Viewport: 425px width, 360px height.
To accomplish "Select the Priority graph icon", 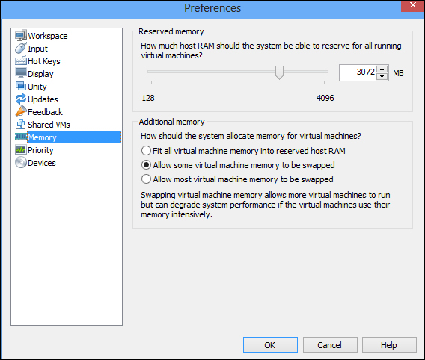I will click(x=21, y=149).
